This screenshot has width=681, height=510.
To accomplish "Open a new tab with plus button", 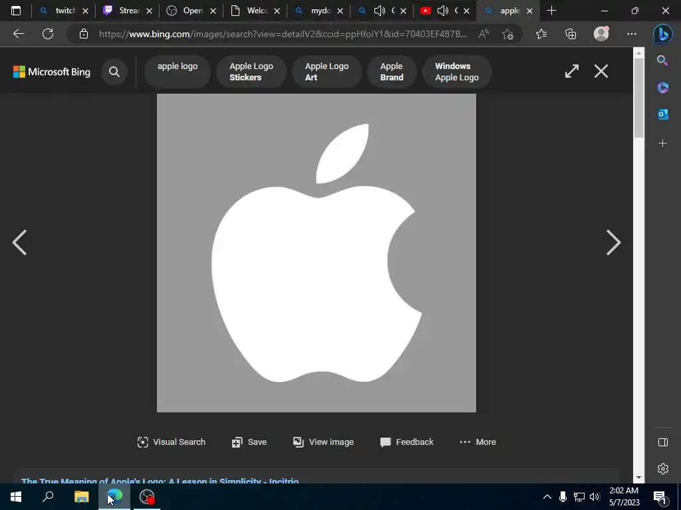I will (551, 11).
